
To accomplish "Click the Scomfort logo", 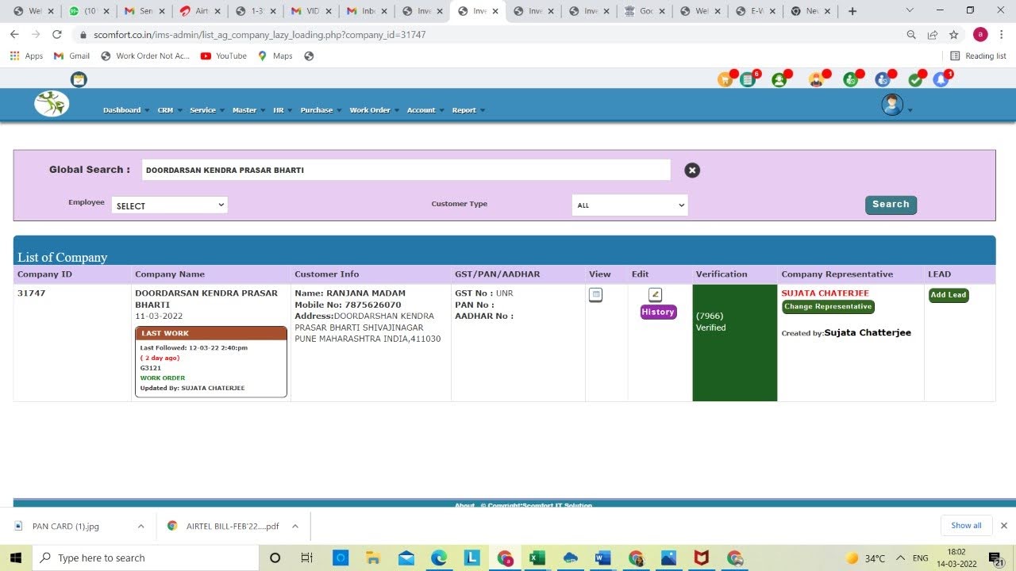I will (52, 104).
